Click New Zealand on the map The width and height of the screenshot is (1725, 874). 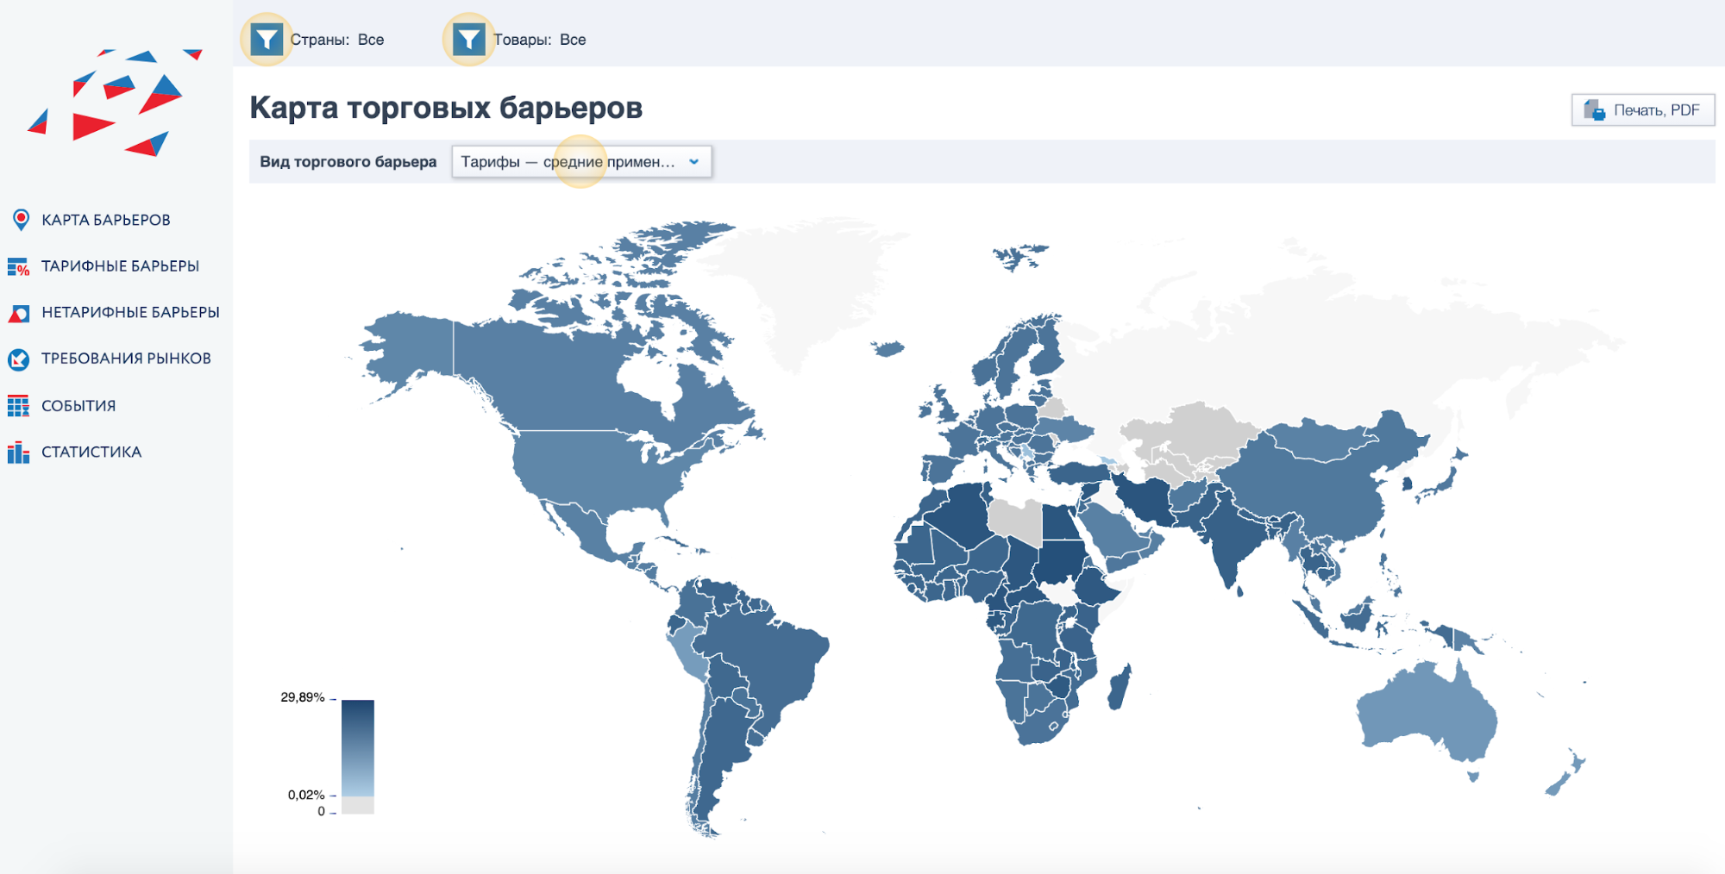1565,774
